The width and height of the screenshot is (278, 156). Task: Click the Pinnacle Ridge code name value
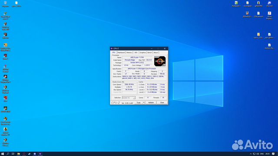point(129,60)
